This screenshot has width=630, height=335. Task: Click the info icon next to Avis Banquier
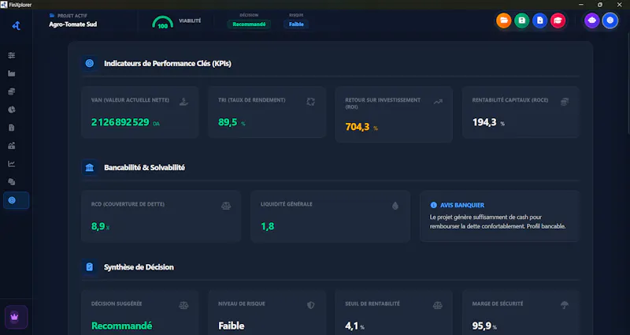[x=434, y=205]
